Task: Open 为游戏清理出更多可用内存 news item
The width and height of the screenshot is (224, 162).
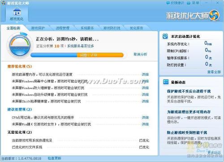Action: pyautogui.click(x=189, y=112)
